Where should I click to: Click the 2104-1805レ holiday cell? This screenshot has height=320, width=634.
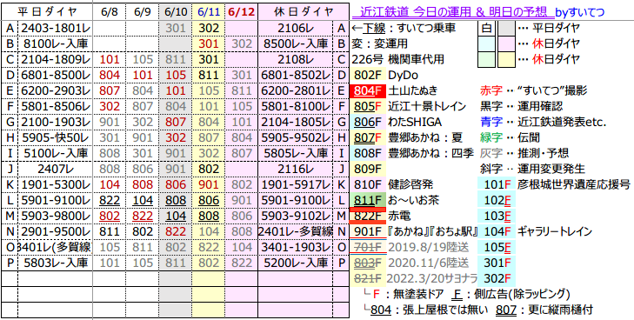(x=297, y=123)
